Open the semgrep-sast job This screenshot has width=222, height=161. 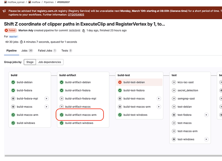[186, 98]
